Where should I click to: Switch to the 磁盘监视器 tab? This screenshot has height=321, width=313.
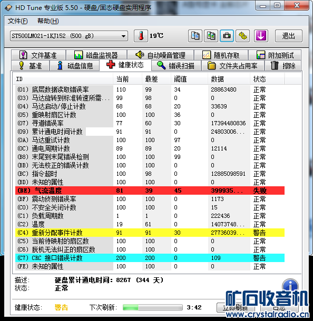click(96, 55)
